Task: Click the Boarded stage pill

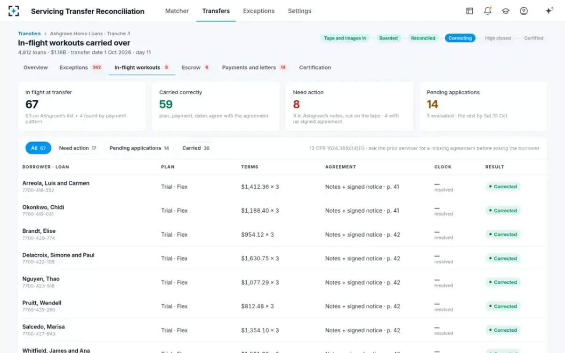Action: pos(388,38)
